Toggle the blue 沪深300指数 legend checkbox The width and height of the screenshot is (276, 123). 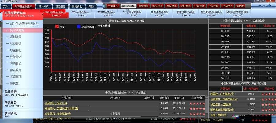tap(79, 27)
